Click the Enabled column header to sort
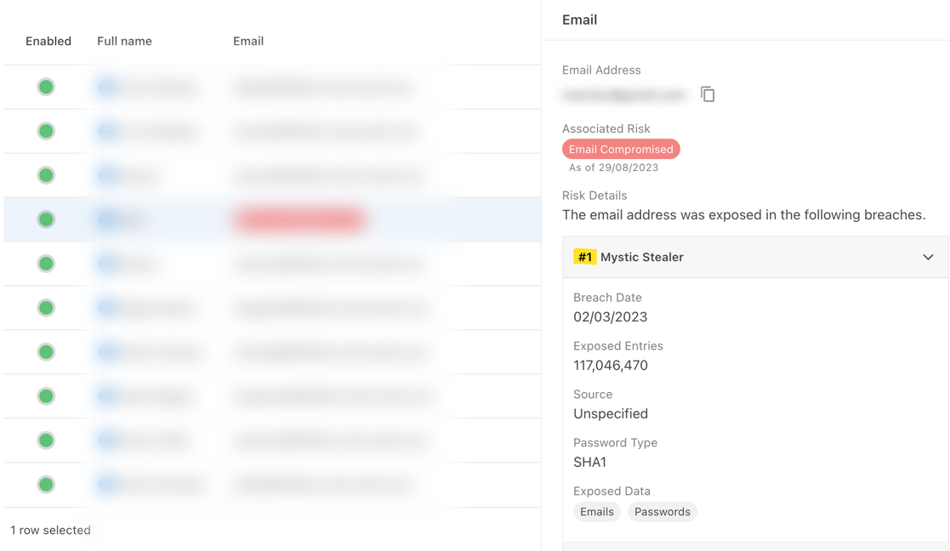Screen dimensions: 950x551 48,41
